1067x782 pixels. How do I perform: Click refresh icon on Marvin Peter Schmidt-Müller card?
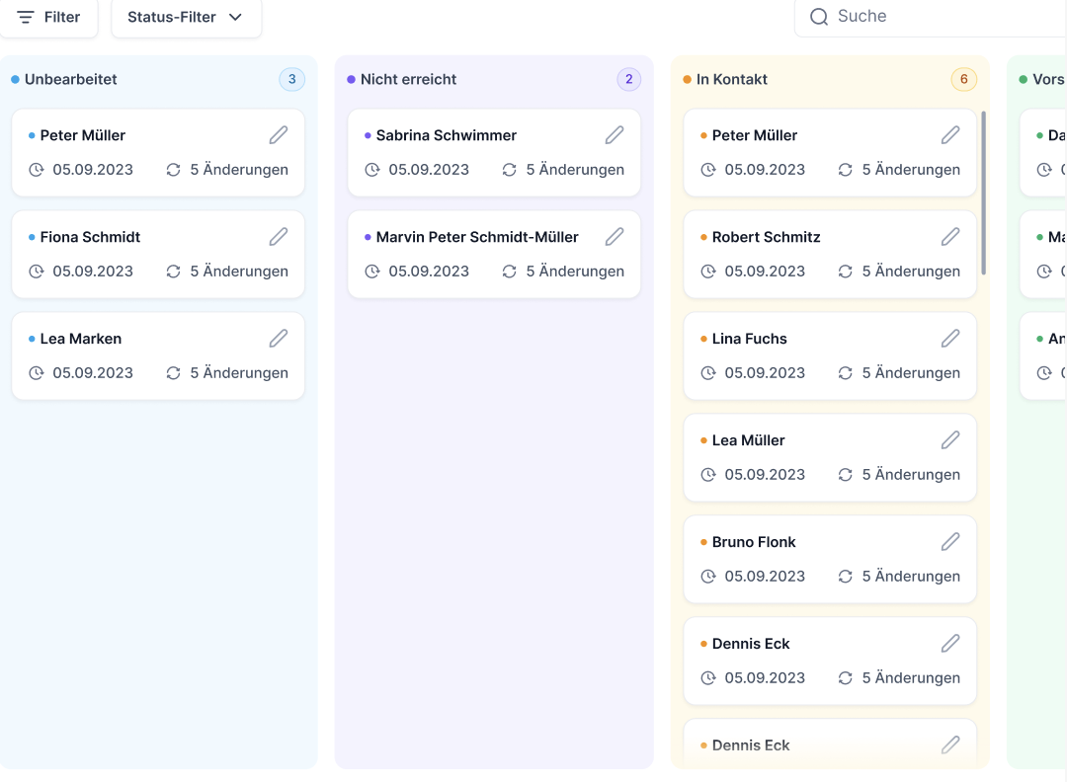[x=510, y=272]
